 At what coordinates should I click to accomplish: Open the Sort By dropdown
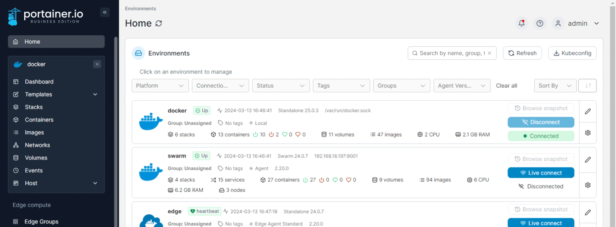pyautogui.click(x=555, y=86)
